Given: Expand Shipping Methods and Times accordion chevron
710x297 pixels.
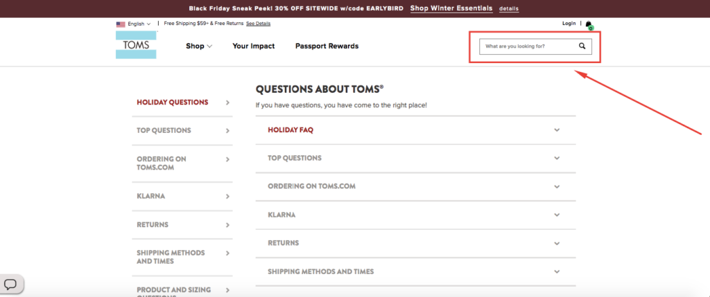Looking at the screenshot, I should 557,271.
